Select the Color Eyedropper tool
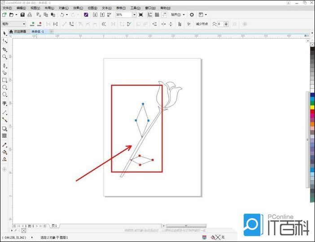 coord(4,145)
